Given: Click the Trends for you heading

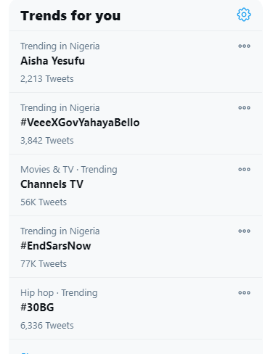Looking at the screenshot, I should (70, 16).
